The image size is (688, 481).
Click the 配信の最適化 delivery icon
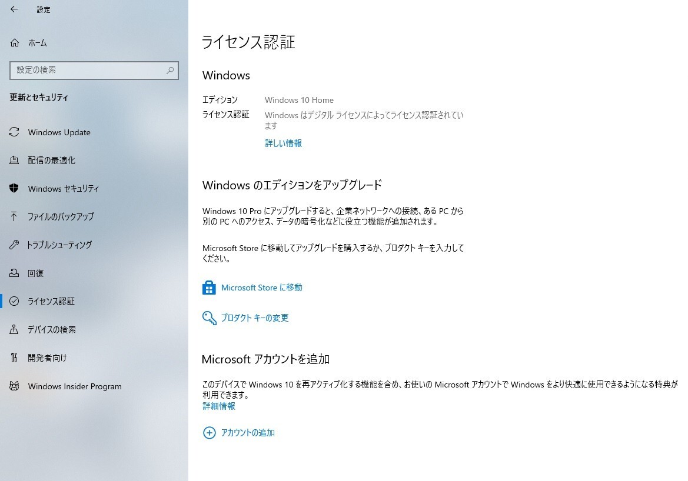click(x=14, y=160)
